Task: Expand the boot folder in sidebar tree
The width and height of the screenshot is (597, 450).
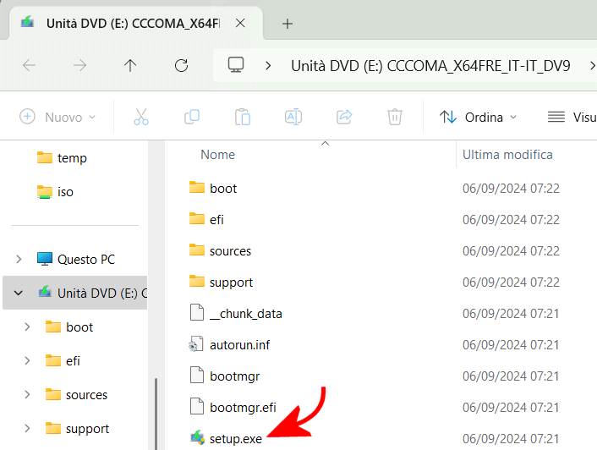Action: pyautogui.click(x=27, y=327)
